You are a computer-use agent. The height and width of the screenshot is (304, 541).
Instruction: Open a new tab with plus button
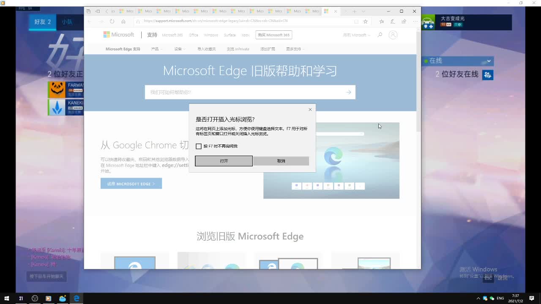click(x=355, y=11)
